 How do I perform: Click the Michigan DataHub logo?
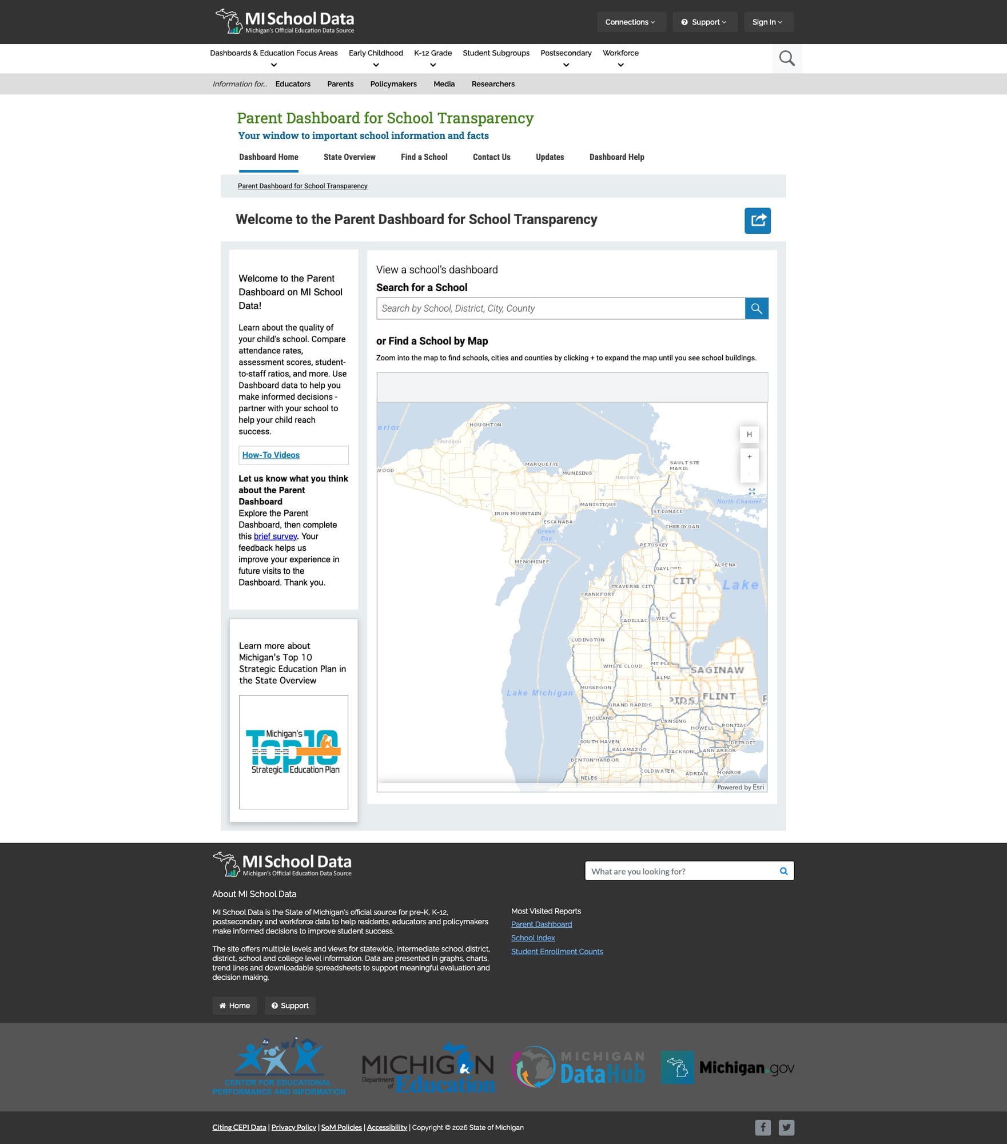(578, 1067)
